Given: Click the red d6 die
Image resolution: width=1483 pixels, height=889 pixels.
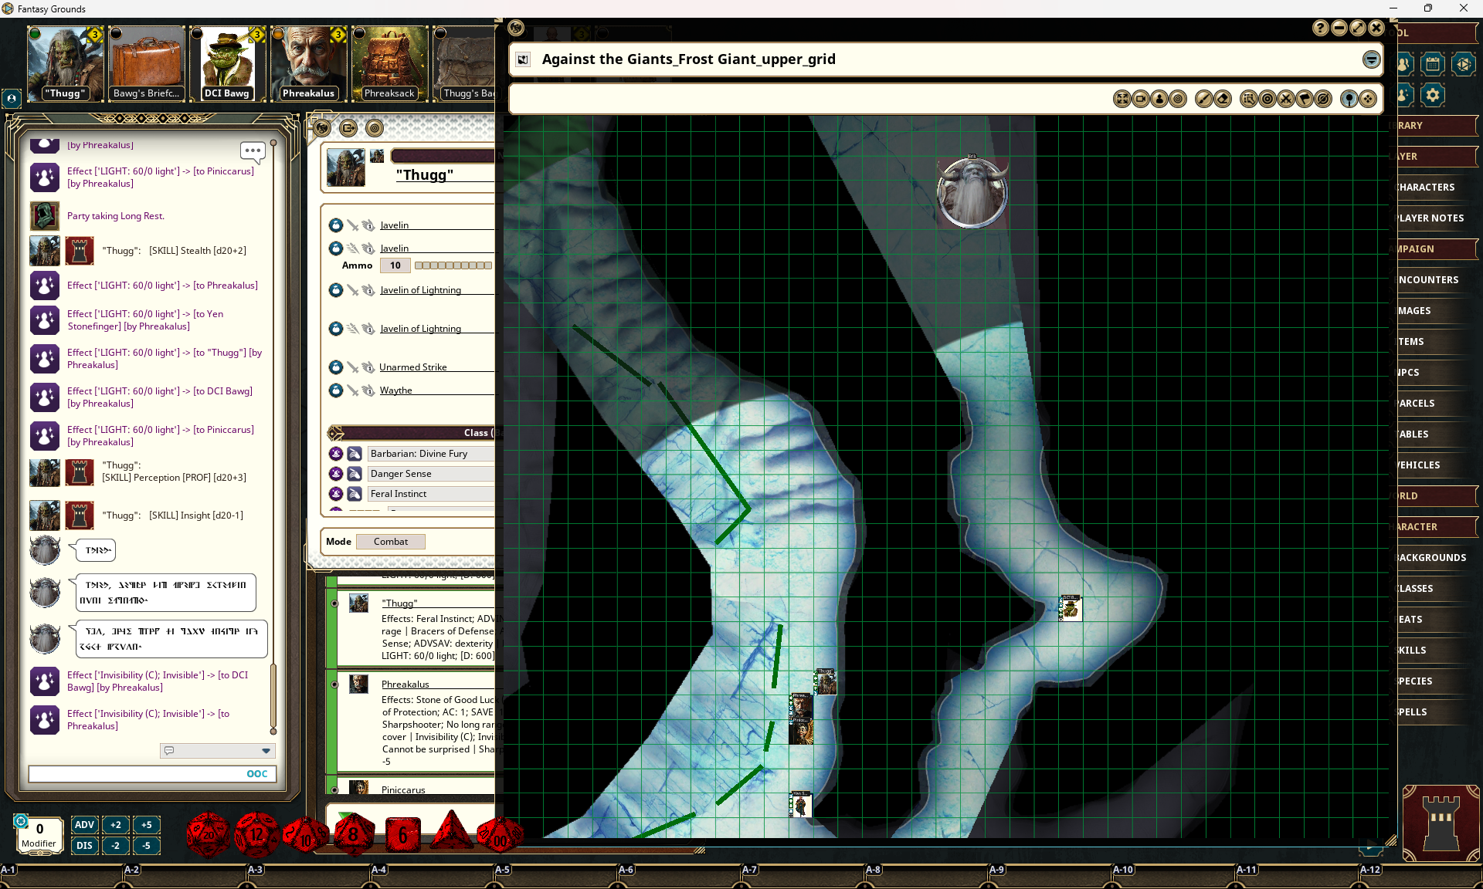Looking at the screenshot, I should coord(402,835).
